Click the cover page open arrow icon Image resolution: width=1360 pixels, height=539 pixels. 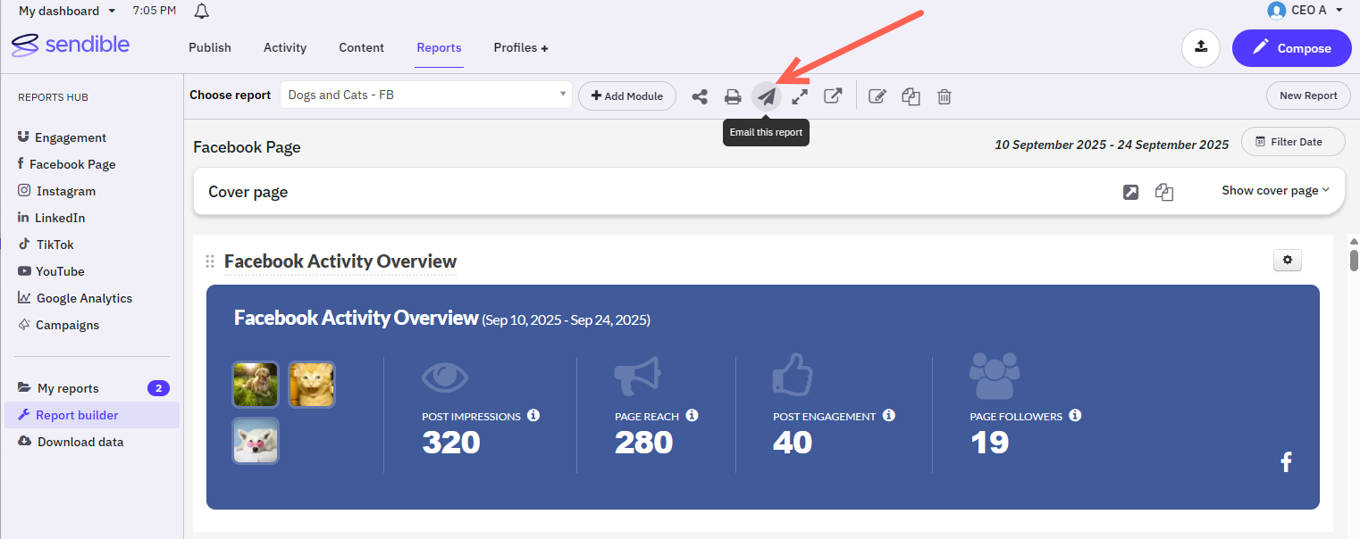(1130, 192)
